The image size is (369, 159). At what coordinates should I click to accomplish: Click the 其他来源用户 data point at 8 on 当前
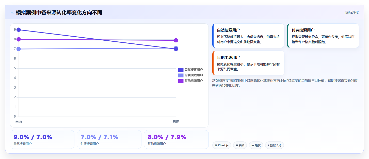point(19,39)
